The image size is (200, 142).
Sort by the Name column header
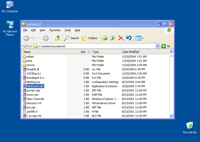[x=44, y=52]
